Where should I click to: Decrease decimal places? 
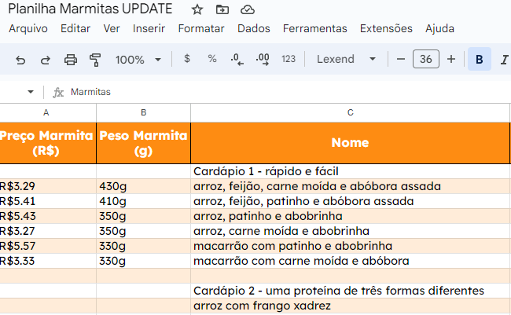(x=237, y=60)
